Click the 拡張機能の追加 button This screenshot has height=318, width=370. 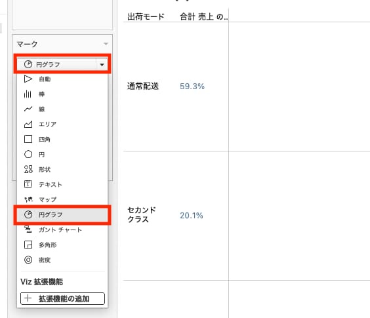pos(62,298)
